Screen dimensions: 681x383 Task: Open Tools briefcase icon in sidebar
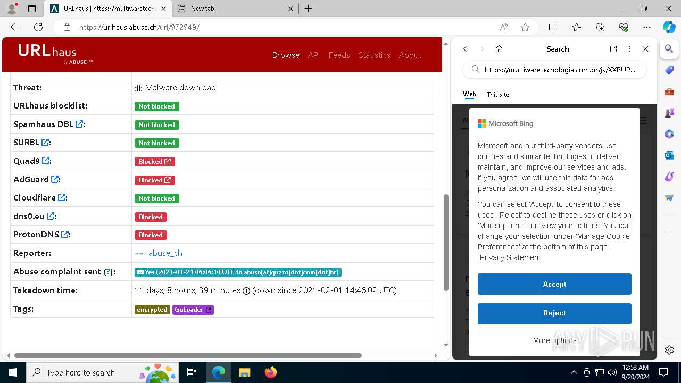669,91
